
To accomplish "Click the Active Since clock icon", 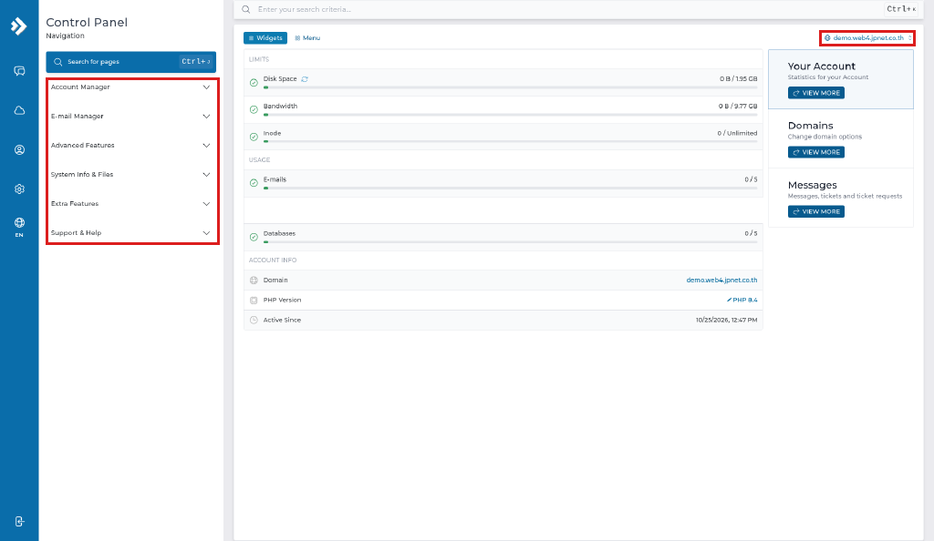I will coord(254,320).
